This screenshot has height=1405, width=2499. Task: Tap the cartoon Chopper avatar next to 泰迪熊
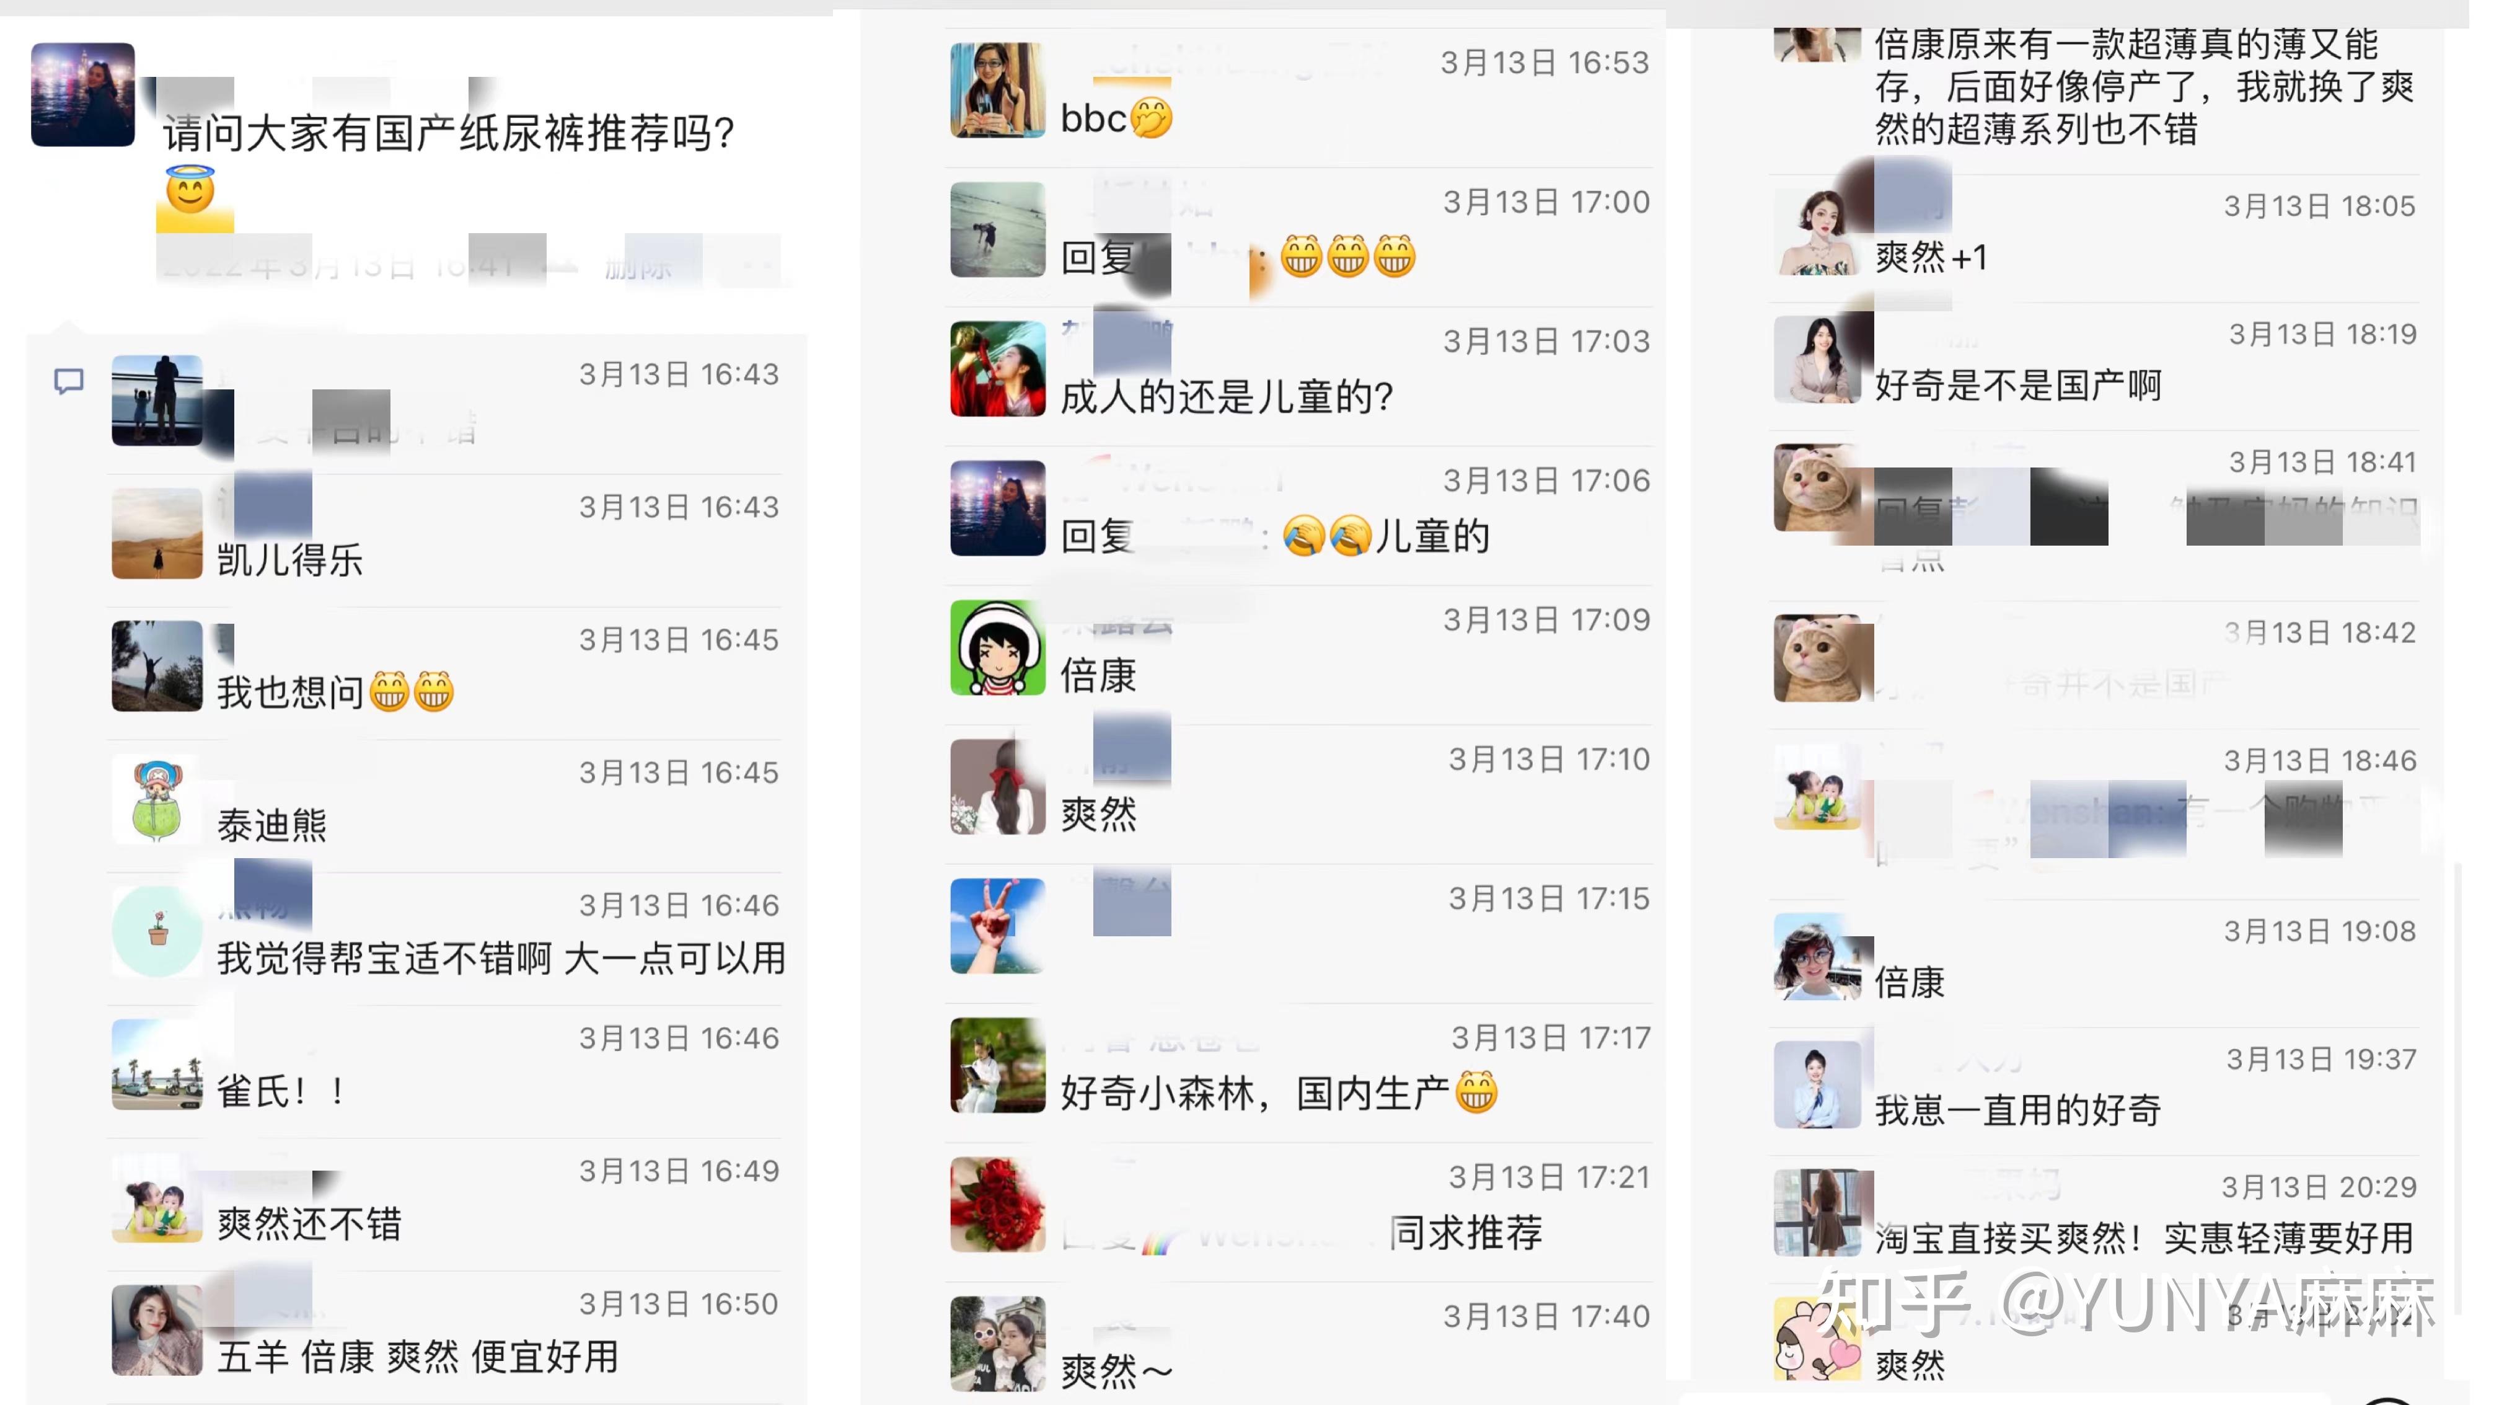point(156,799)
